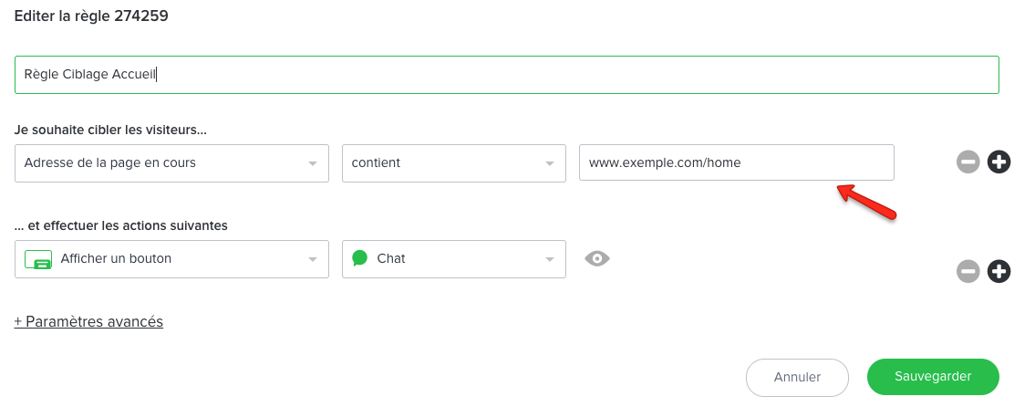Click the green chat bubble icon

coord(360,258)
